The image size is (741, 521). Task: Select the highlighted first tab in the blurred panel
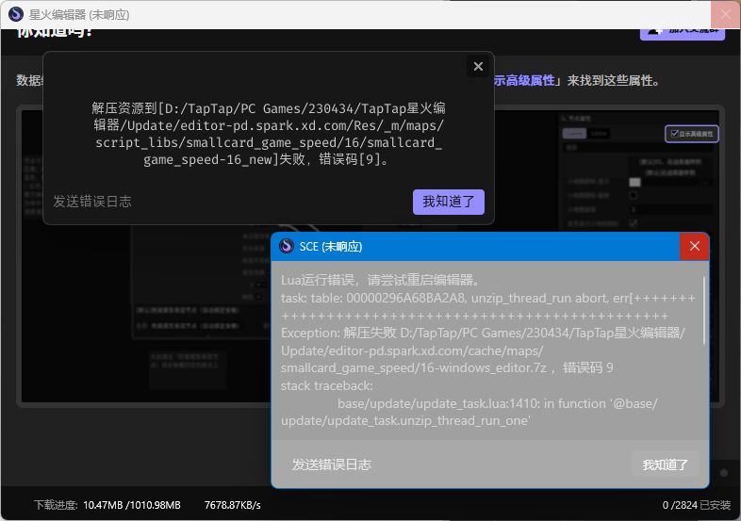tap(574, 134)
